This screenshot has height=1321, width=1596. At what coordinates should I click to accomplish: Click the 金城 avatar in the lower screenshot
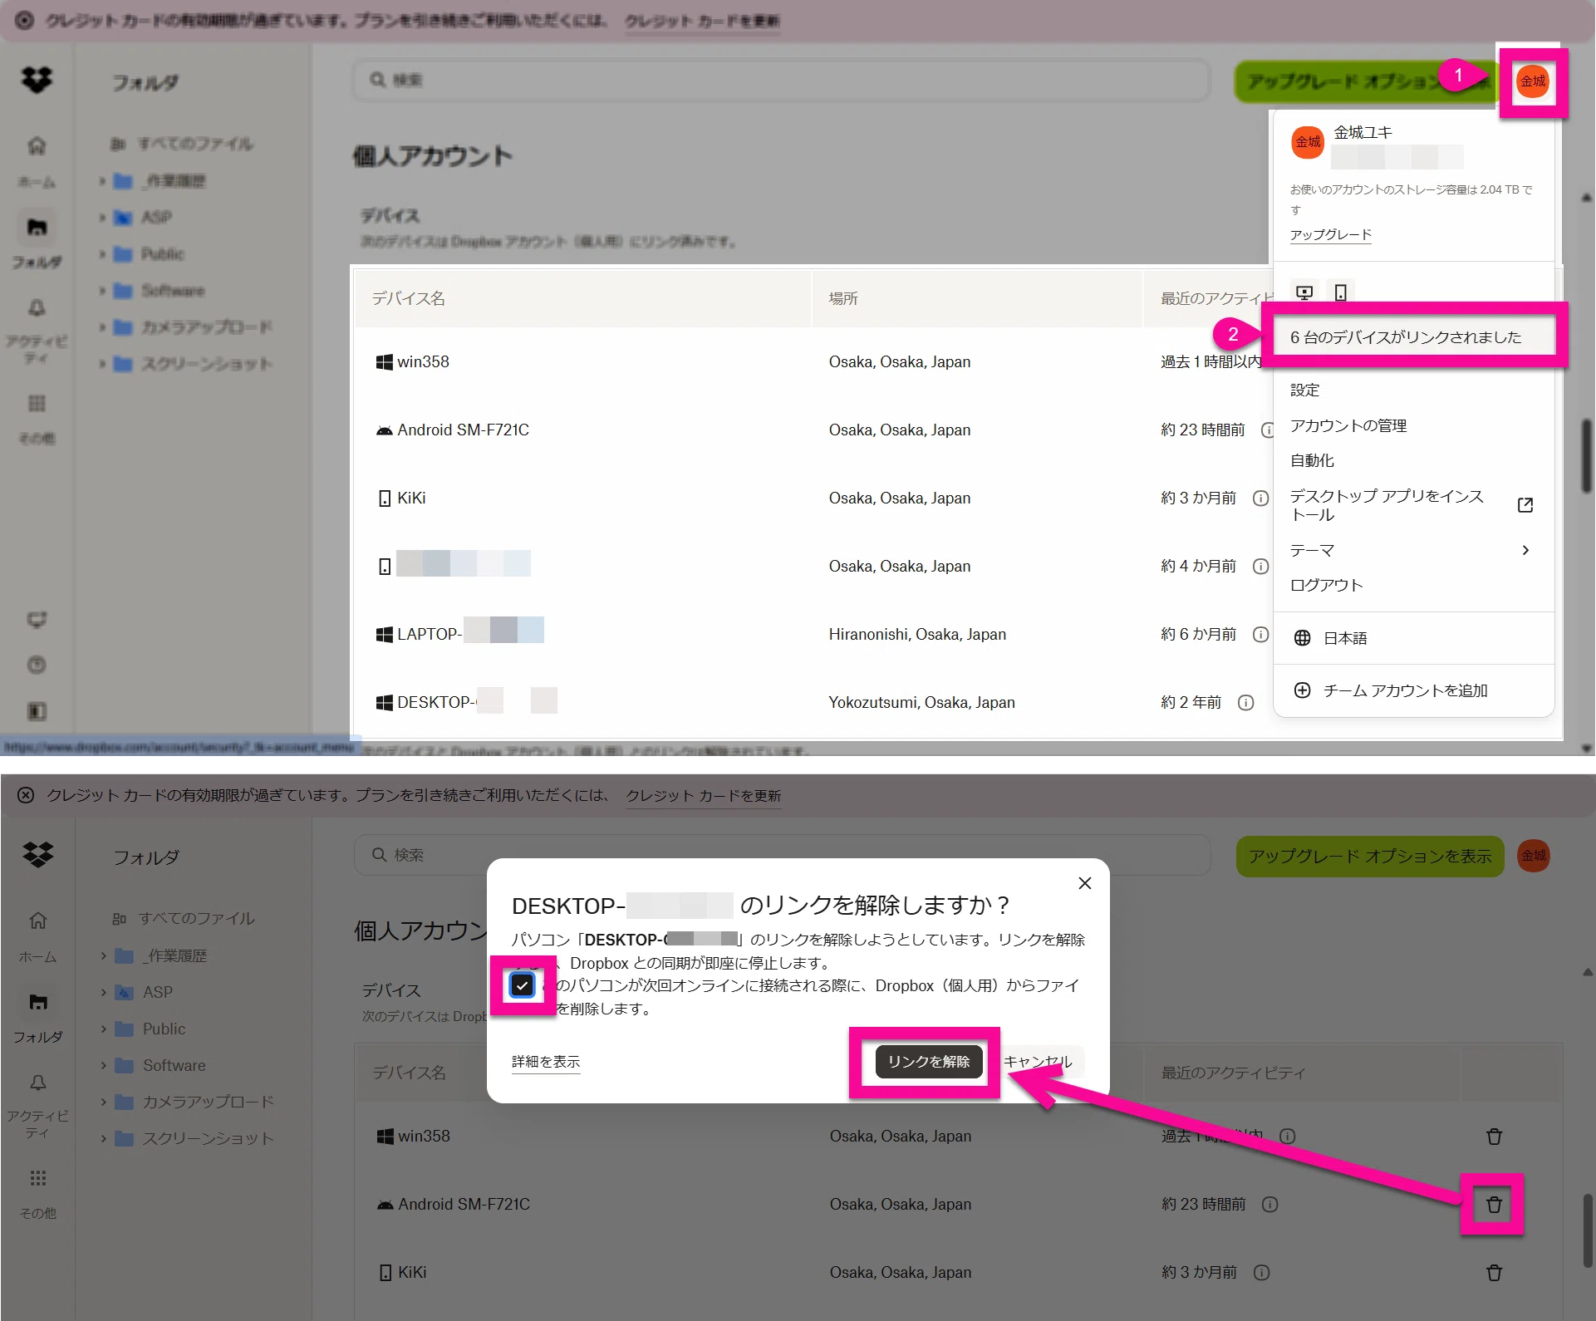pos(1534,856)
